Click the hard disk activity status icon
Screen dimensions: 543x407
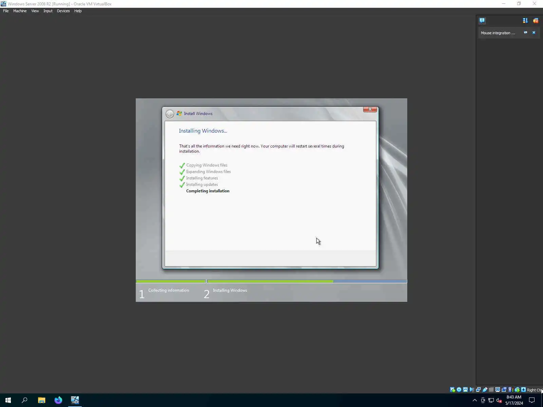(452, 390)
